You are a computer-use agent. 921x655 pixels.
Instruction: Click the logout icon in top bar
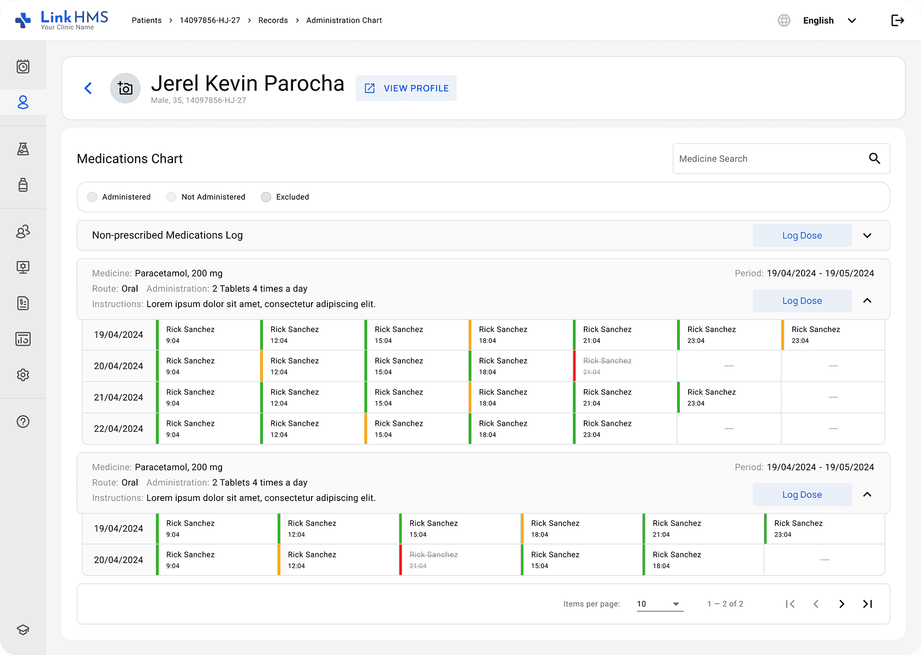(x=898, y=21)
